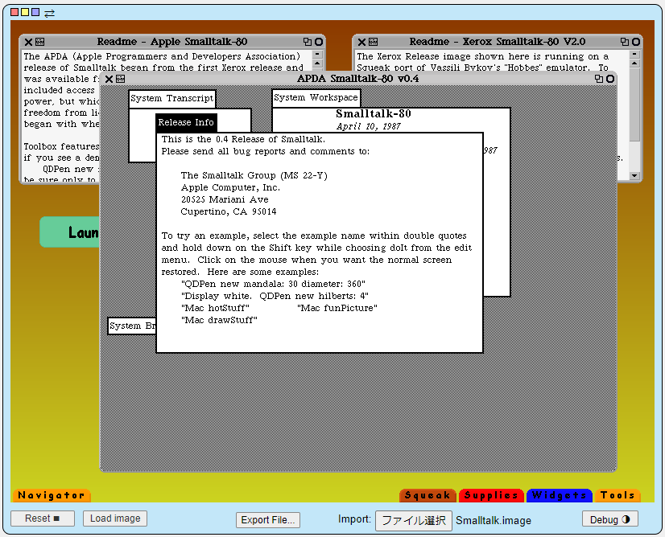Viewport: 665px width, 537px height.
Task: Click the red square in the top-left corner
Action: click(14, 13)
